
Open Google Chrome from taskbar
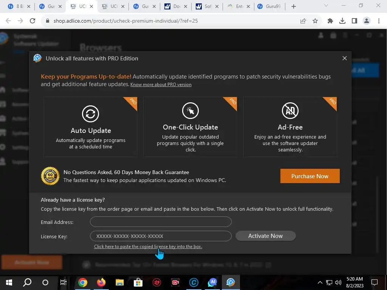83,282
